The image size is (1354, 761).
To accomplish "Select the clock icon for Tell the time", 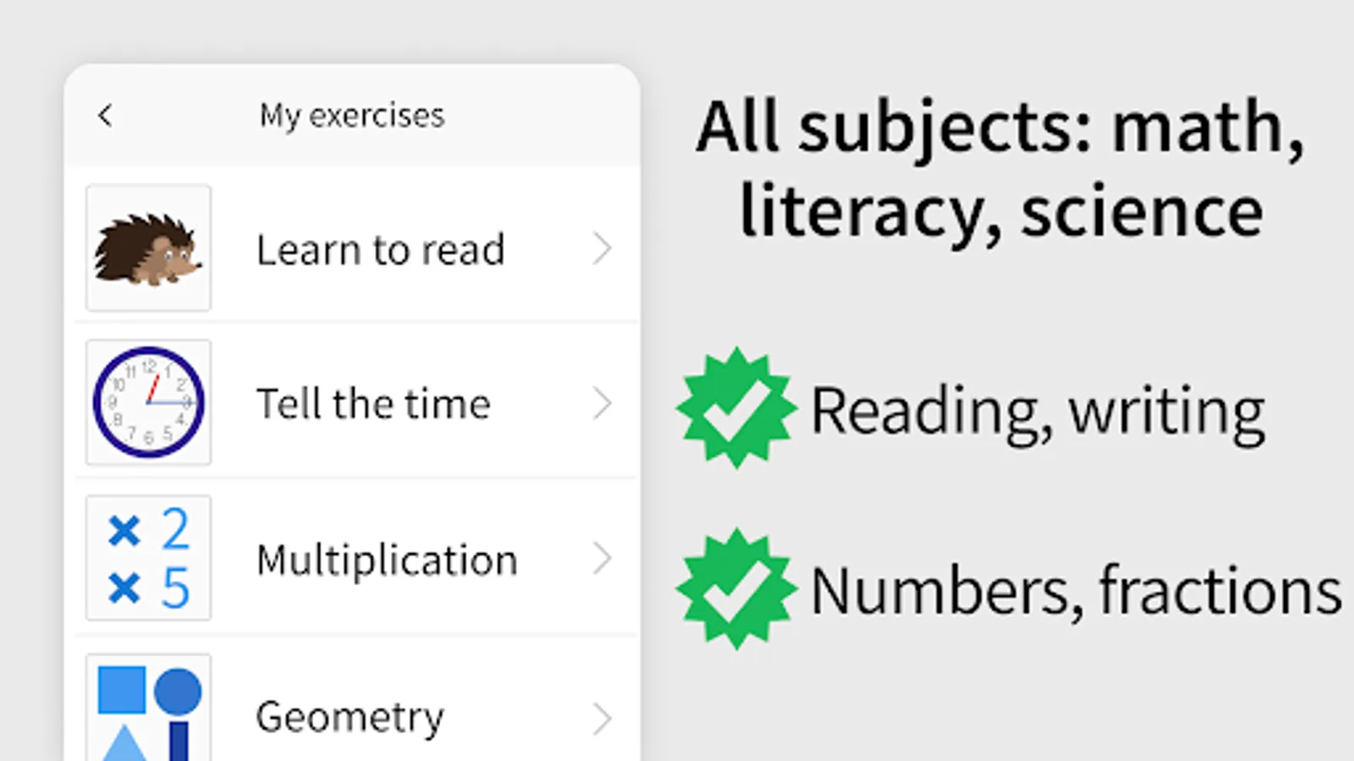I will pos(148,402).
